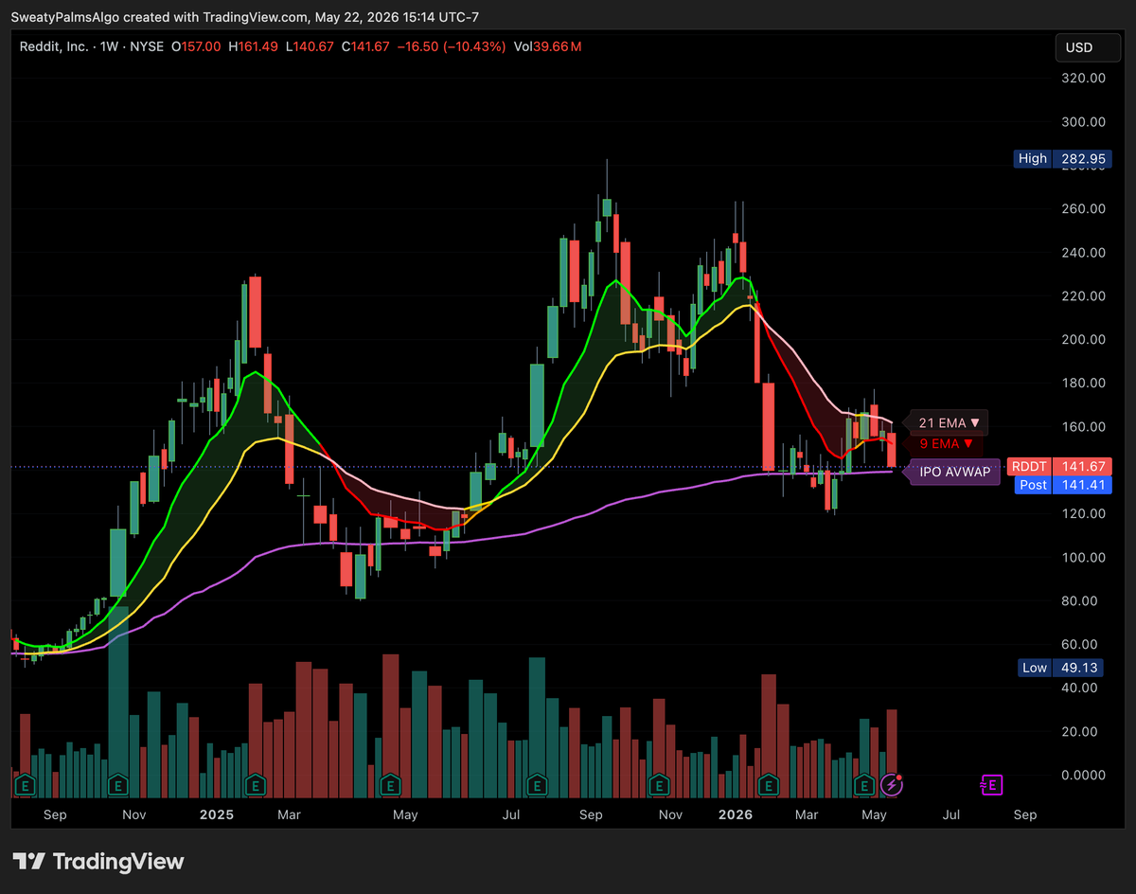Click the 240.00 price axis label
1136x894 pixels.
coord(1084,253)
